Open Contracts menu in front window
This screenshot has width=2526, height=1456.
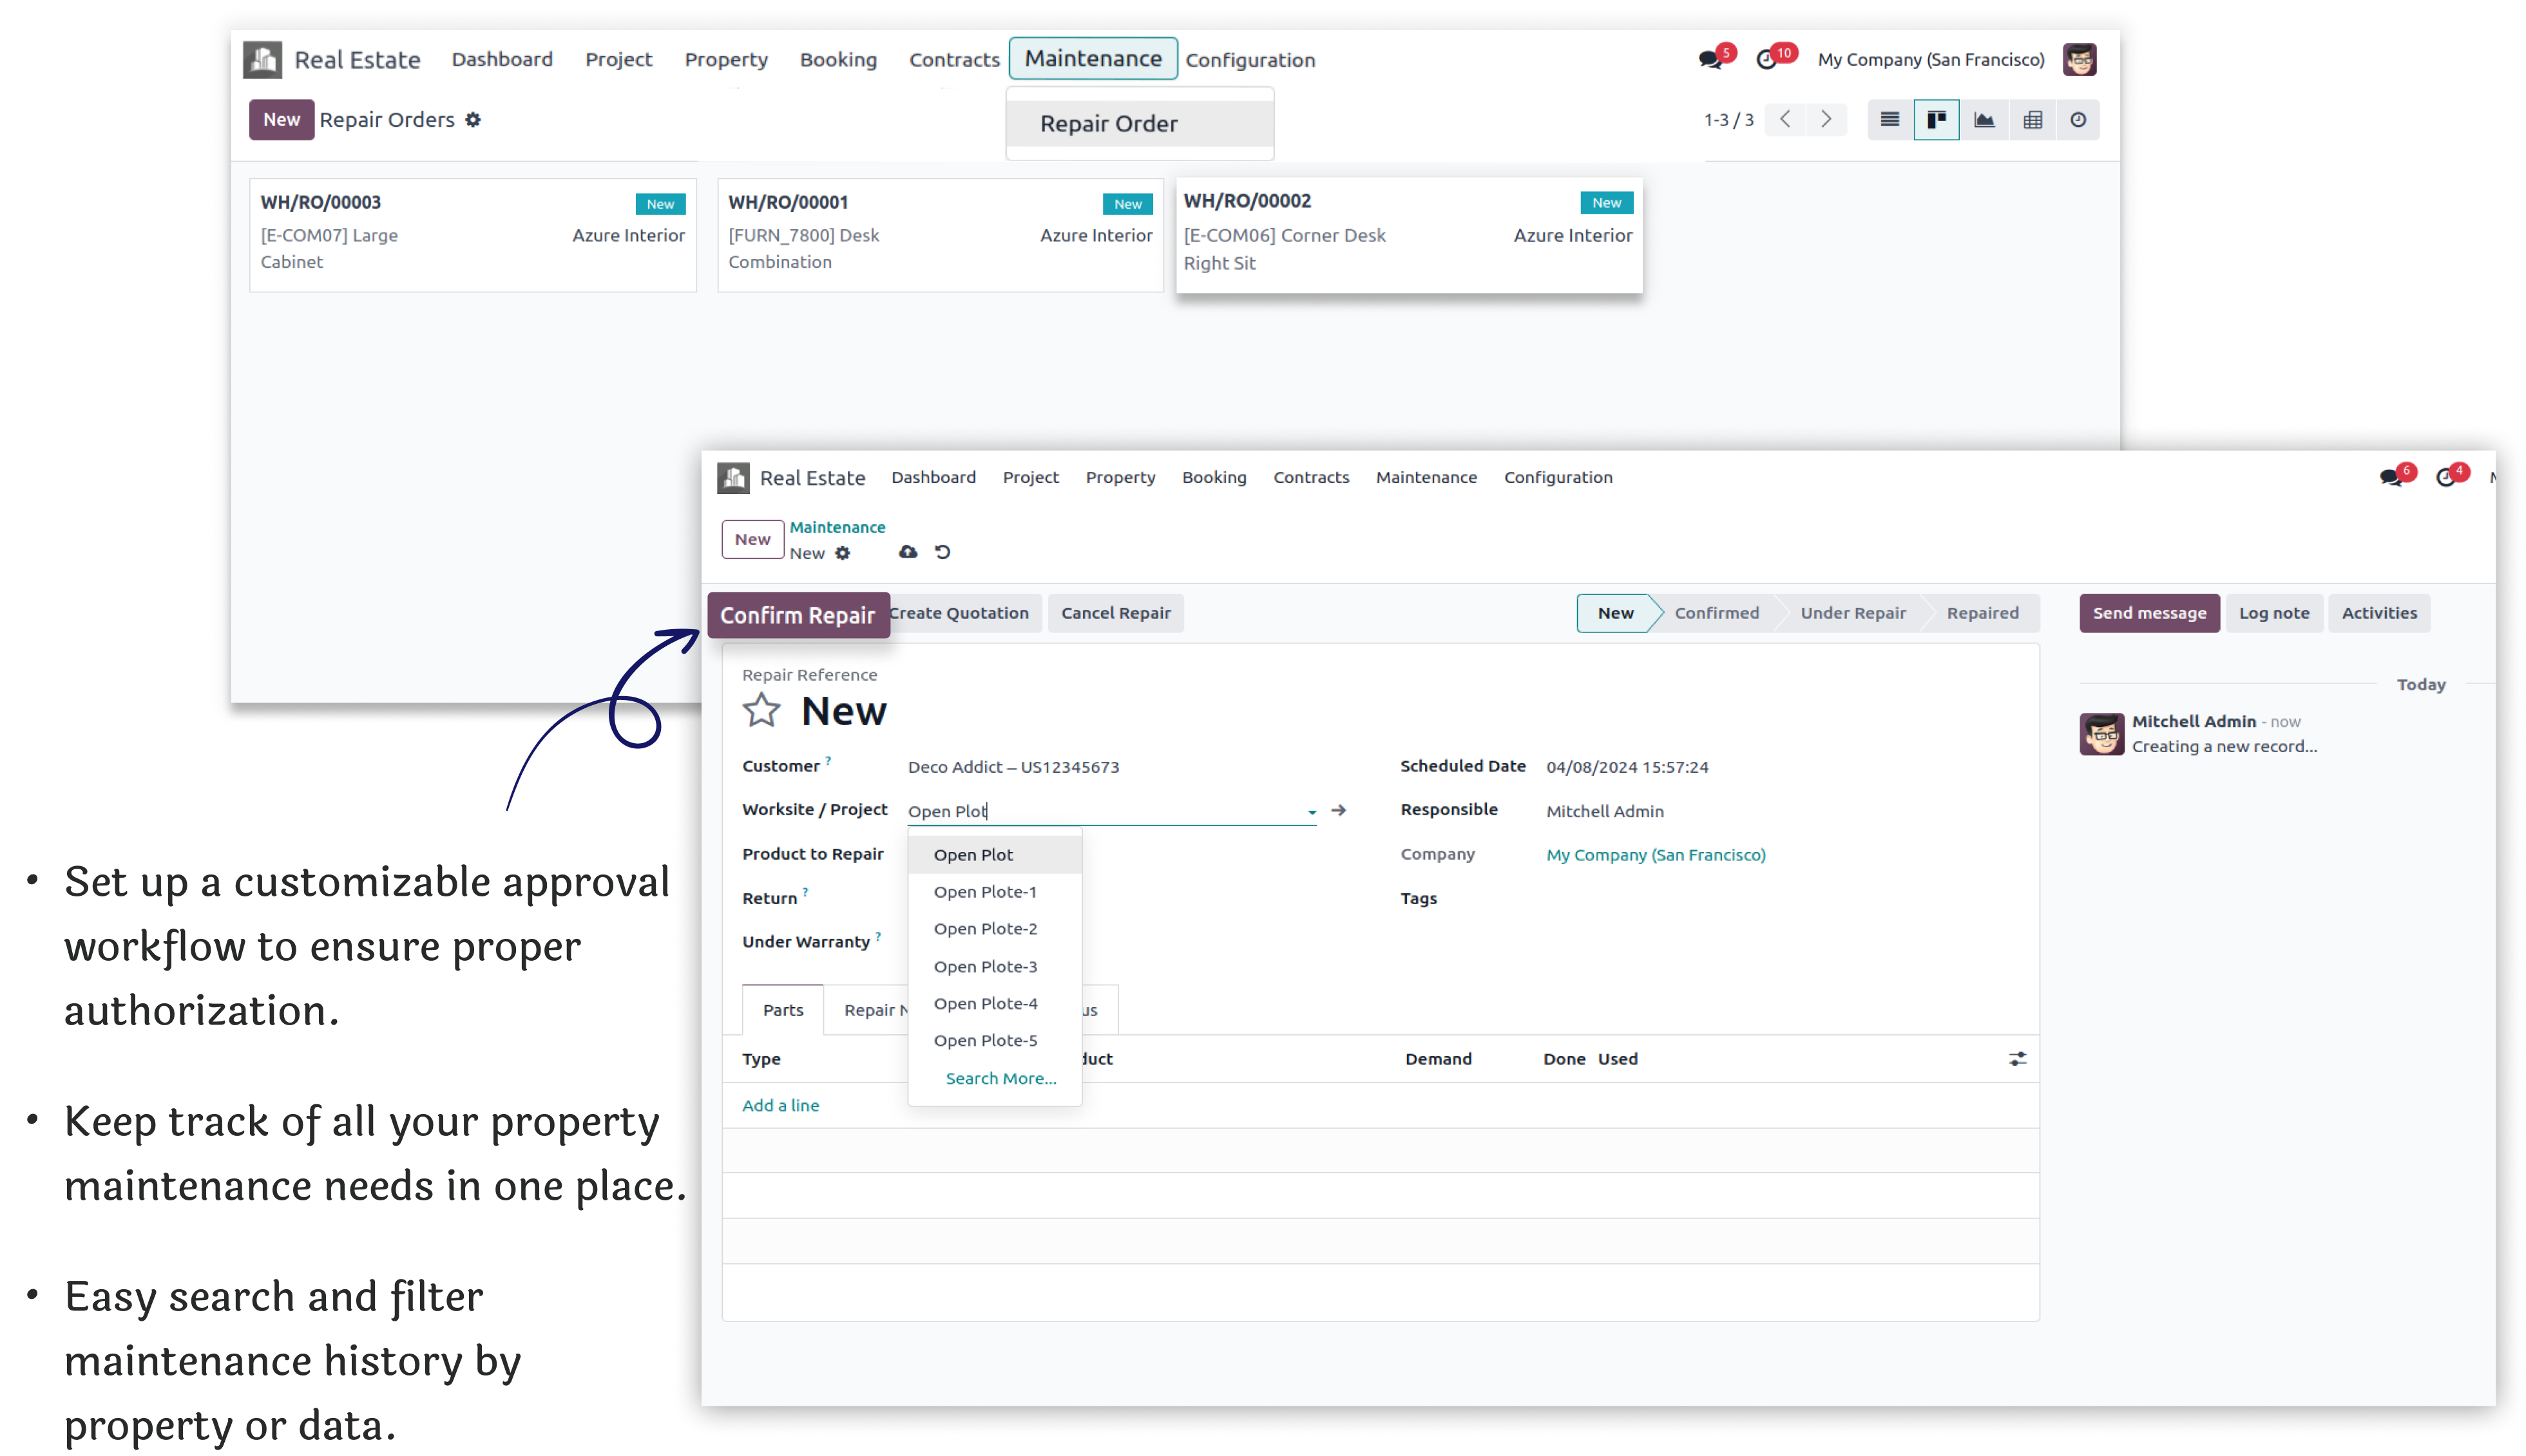click(x=1310, y=478)
